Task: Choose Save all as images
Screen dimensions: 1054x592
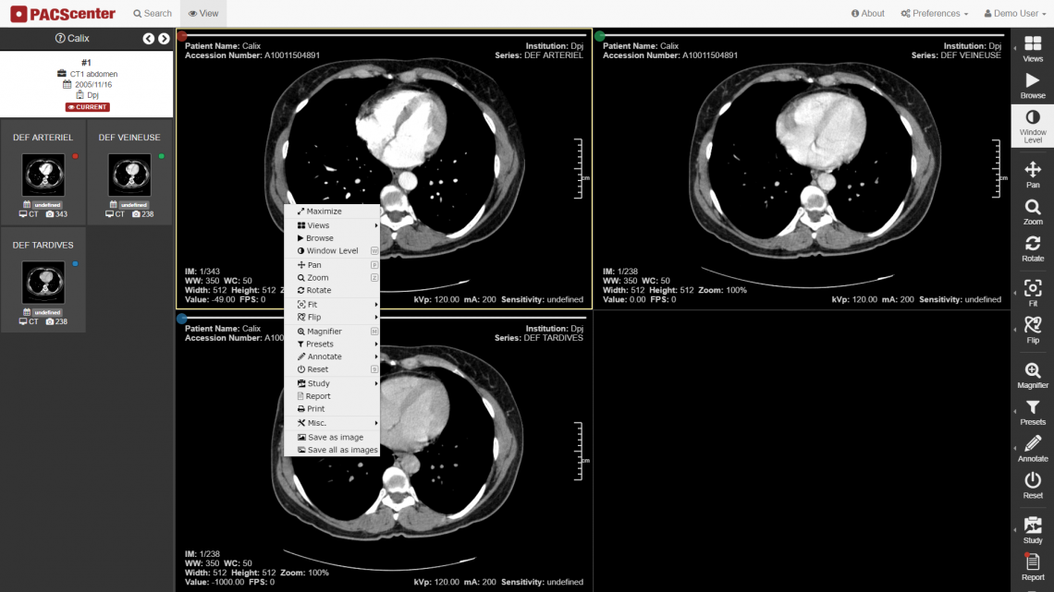Action: point(332,450)
